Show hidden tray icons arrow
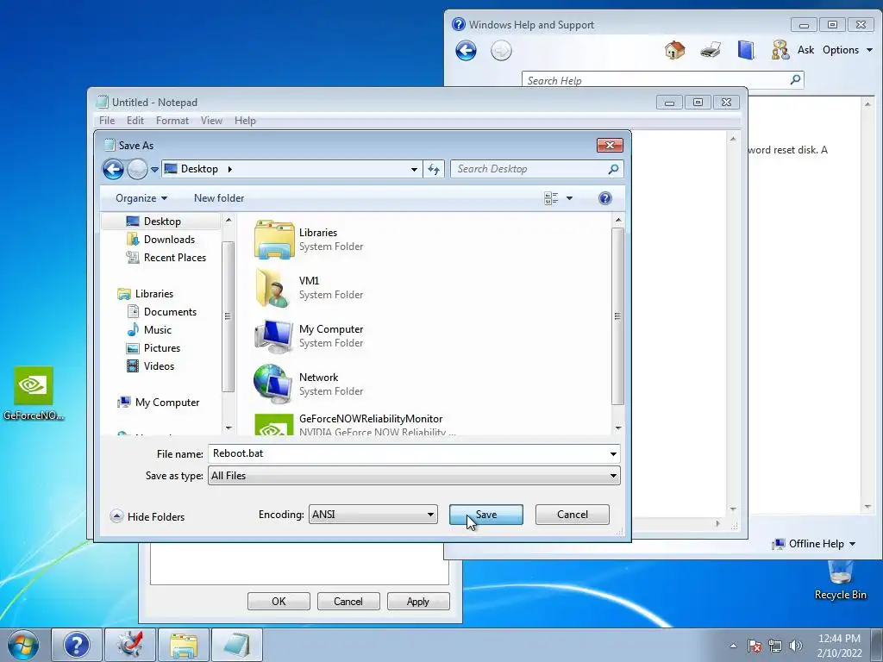 coord(733,646)
